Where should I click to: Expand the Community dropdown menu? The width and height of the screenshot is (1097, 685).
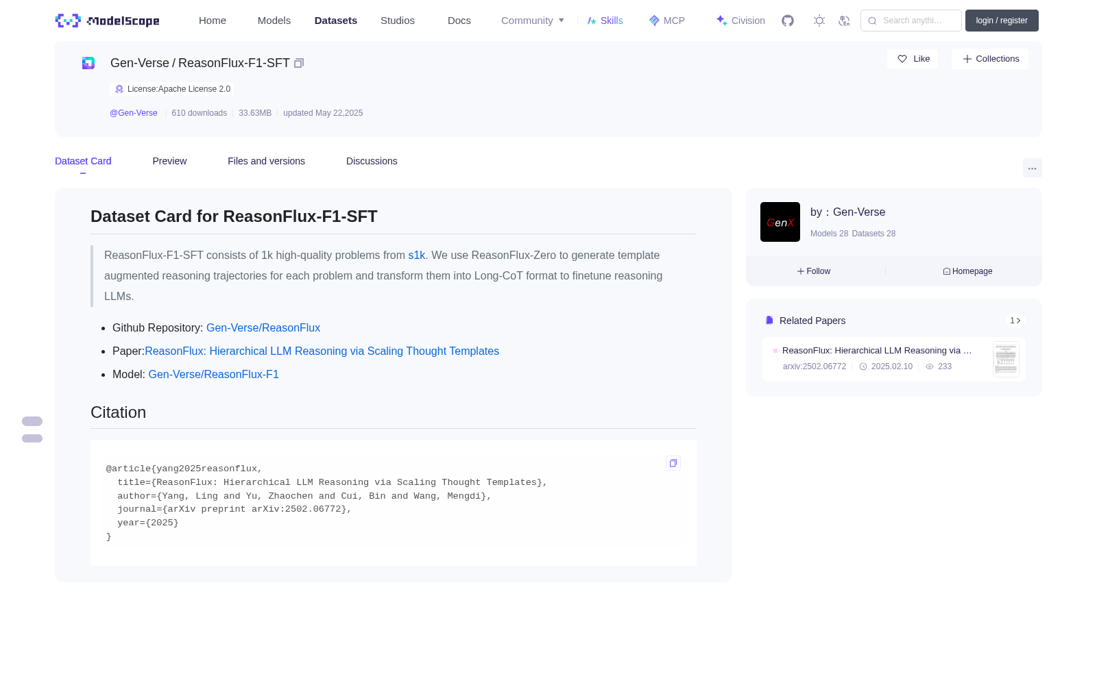click(x=533, y=21)
